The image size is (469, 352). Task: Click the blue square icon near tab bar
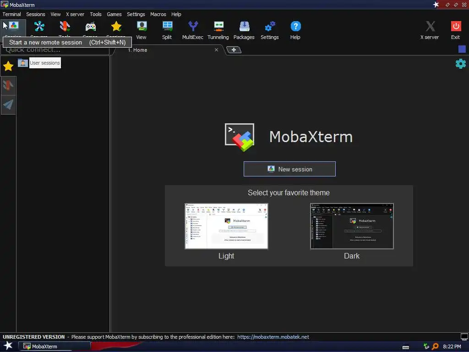click(x=462, y=49)
